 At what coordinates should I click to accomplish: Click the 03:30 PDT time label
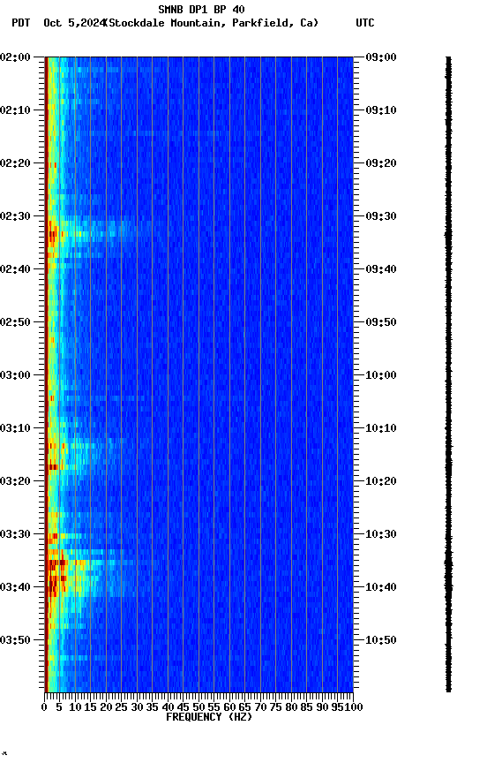click(15, 534)
